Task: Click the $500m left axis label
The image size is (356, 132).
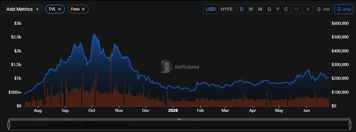Action: [x=15, y=92]
